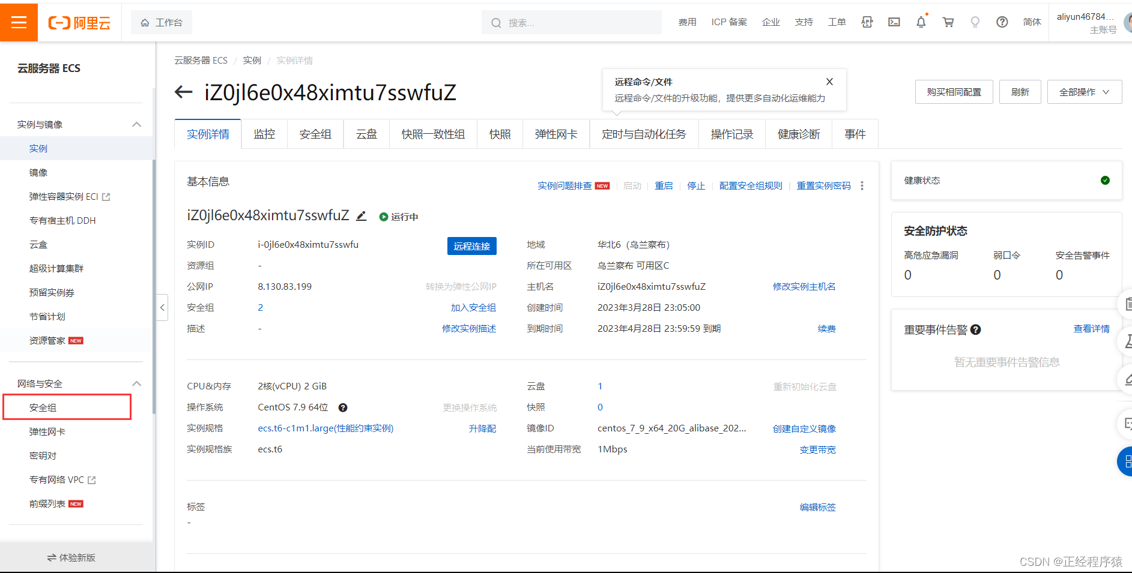Viewport: 1132px width, 573px height.
Task: Select 密钥对 in left sidebar
Action: (43, 455)
